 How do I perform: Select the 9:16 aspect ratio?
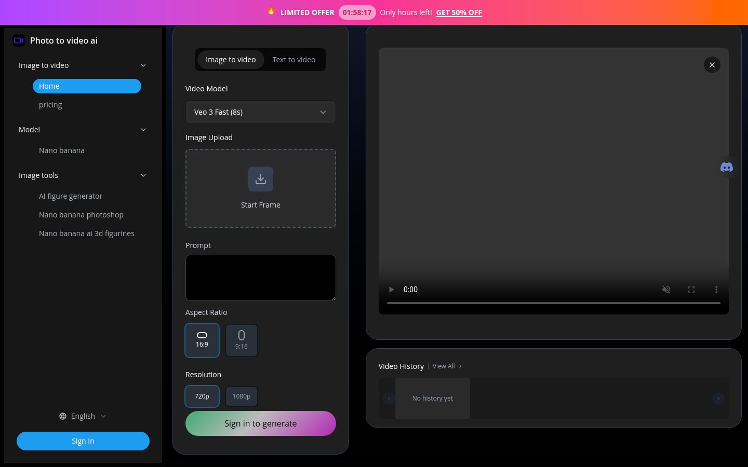coord(242,340)
